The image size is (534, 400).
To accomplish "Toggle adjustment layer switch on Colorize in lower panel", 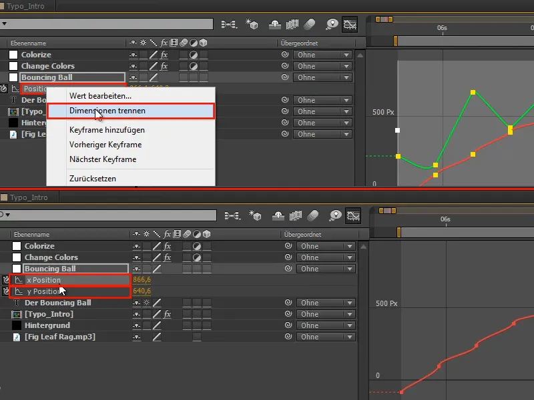I will (197, 246).
